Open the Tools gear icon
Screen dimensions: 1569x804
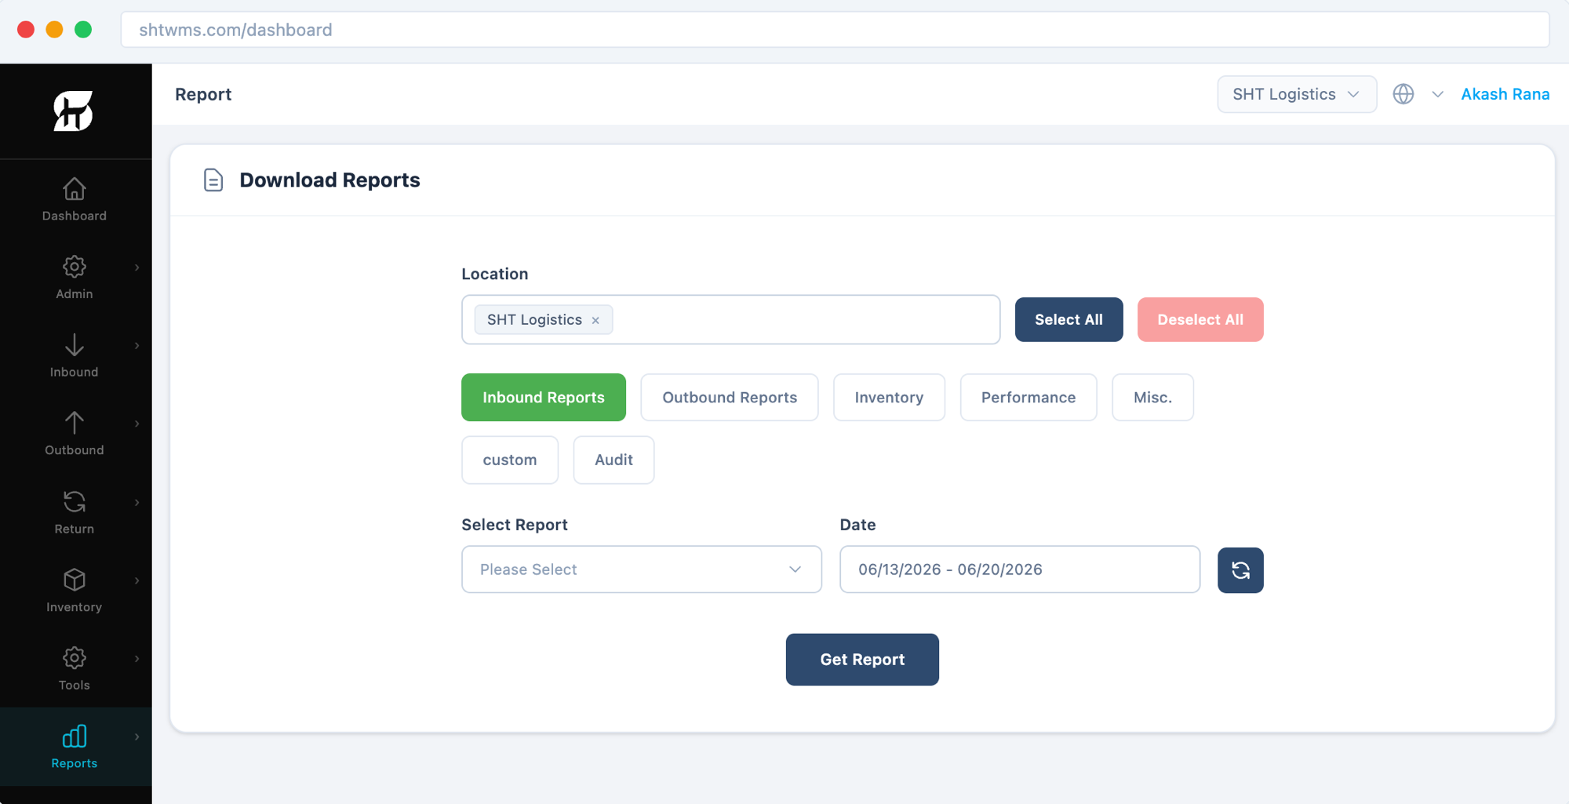(75, 657)
